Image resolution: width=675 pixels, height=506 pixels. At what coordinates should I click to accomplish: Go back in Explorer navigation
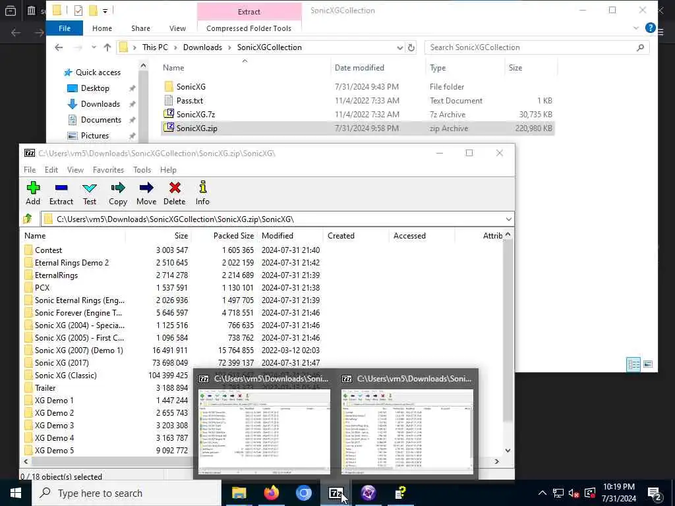(x=59, y=47)
